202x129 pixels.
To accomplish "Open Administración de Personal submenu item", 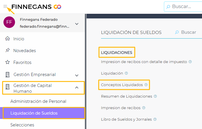I will [38, 101].
